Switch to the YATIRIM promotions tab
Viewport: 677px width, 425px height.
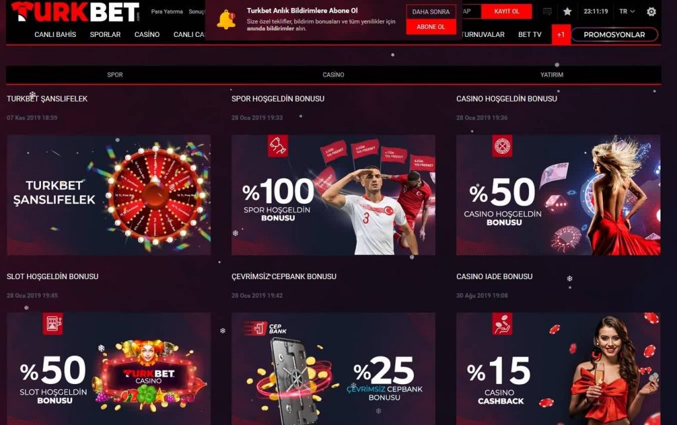[x=552, y=75]
